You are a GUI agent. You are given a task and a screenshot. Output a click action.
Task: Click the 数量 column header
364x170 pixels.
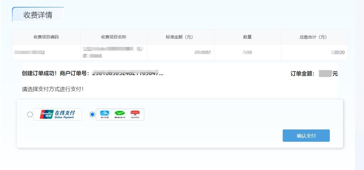click(x=247, y=37)
